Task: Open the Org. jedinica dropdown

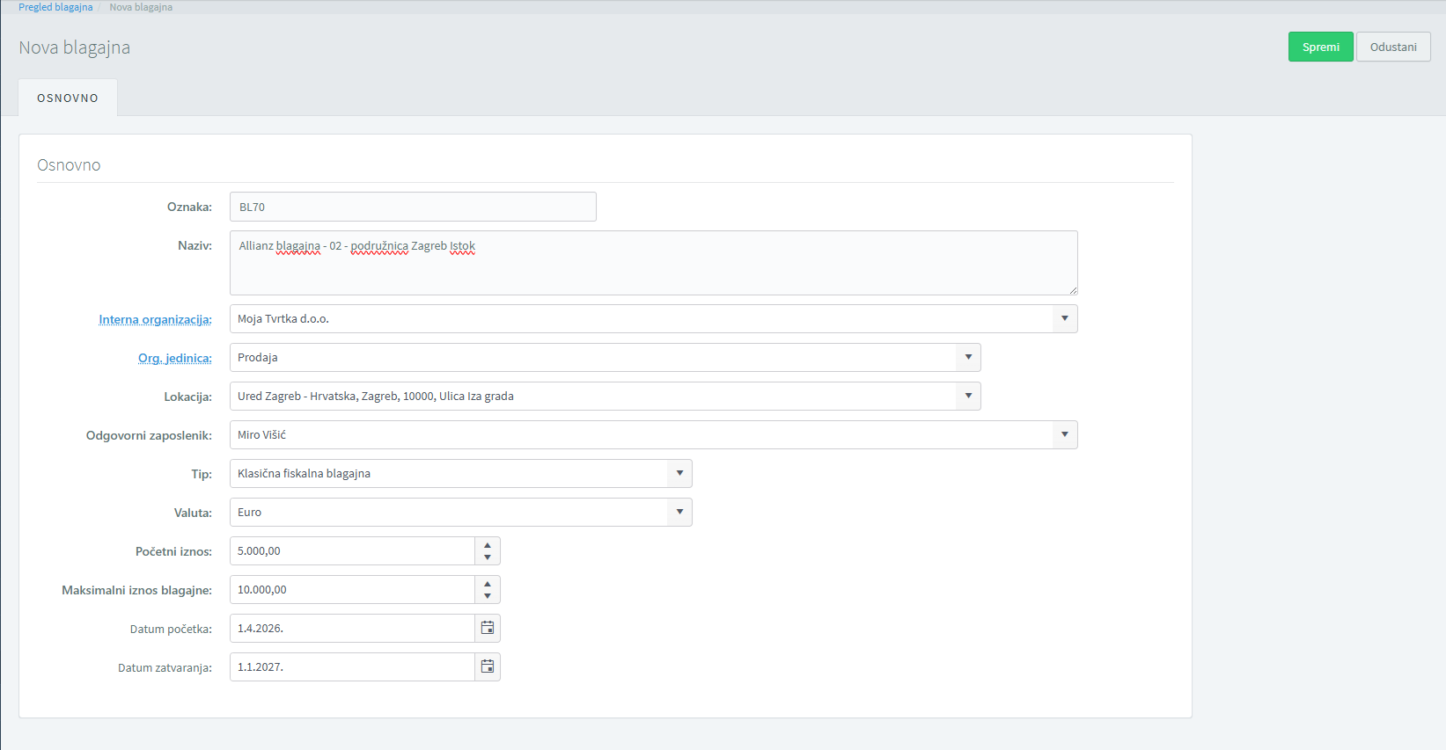Action: click(967, 357)
